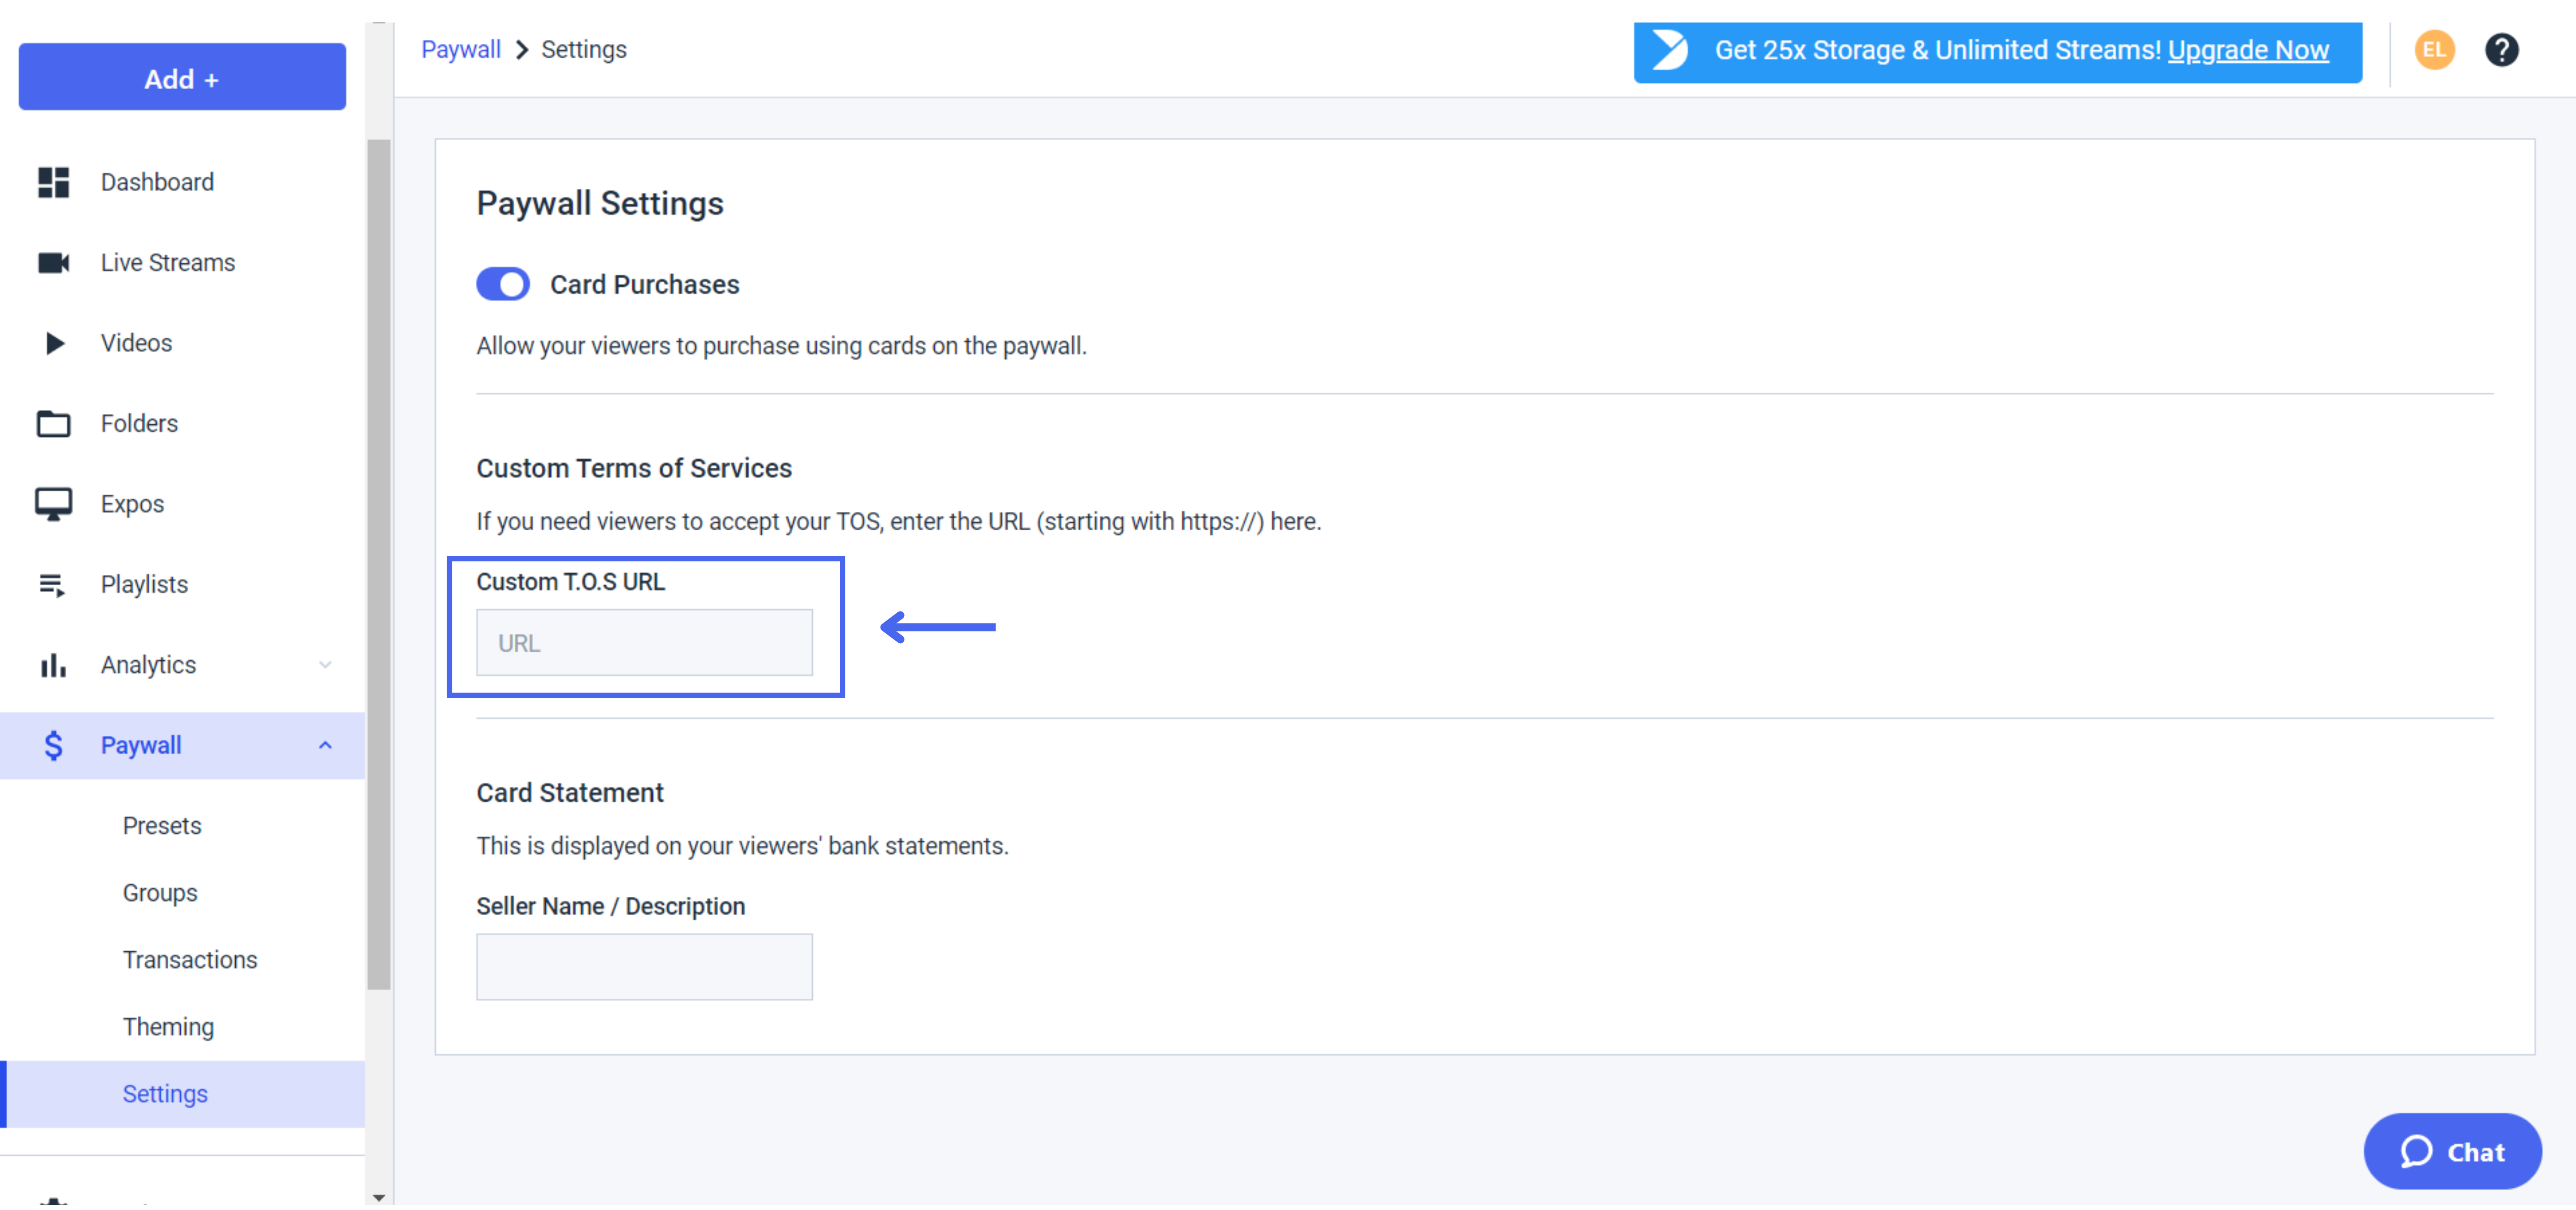Click the Custom T.O.S URL input field
2576x1210 pixels.
[644, 642]
